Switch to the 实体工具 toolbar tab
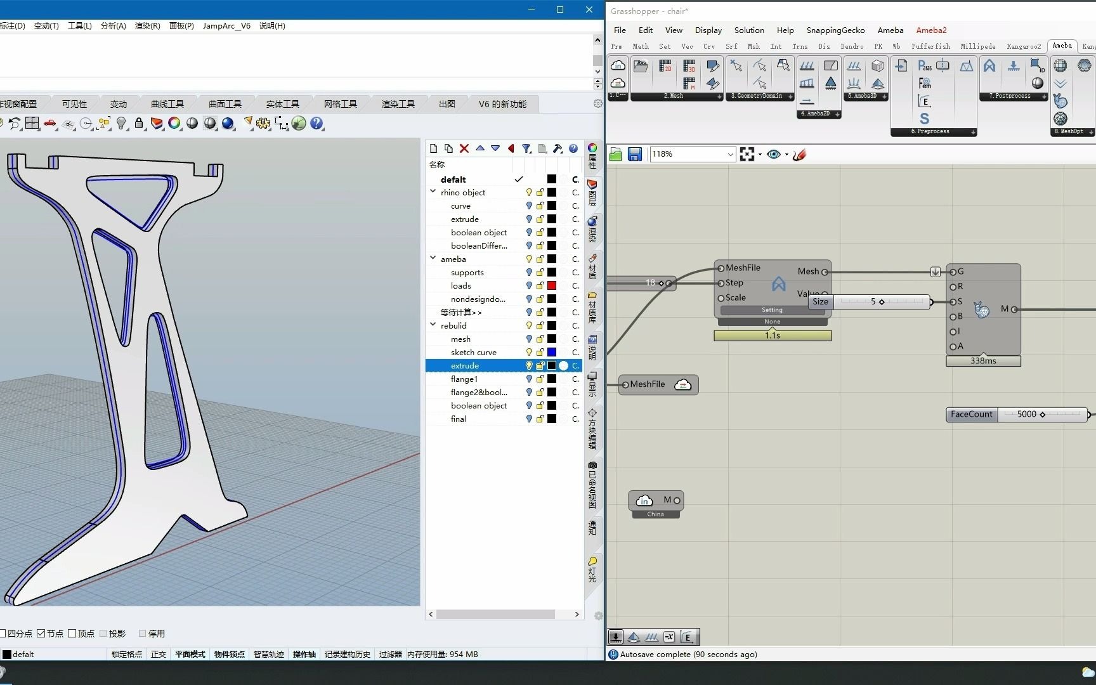Image resolution: width=1096 pixels, height=685 pixels. tap(282, 104)
